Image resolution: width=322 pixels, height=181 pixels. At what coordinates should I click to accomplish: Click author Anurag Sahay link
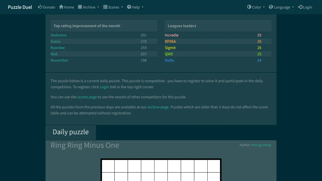point(261,145)
